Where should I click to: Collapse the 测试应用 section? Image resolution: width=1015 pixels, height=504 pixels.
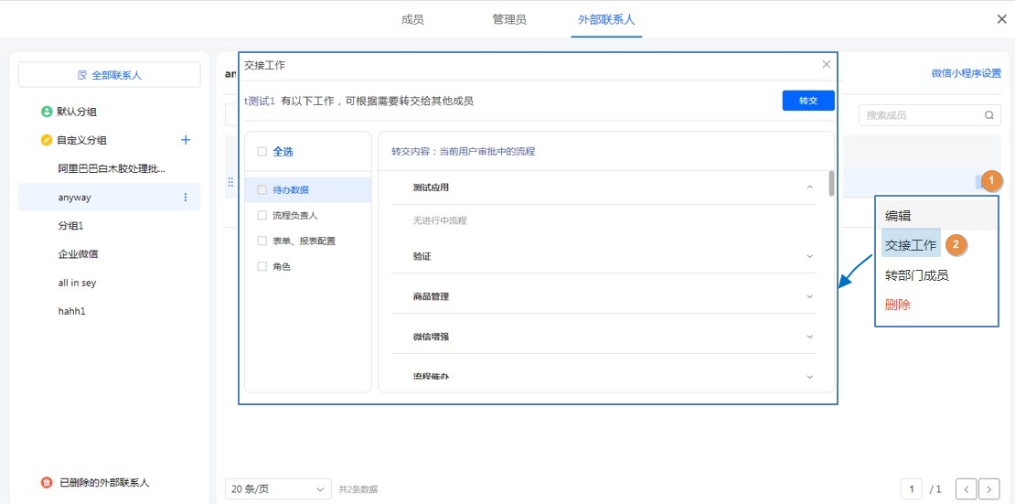pyautogui.click(x=809, y=188)
